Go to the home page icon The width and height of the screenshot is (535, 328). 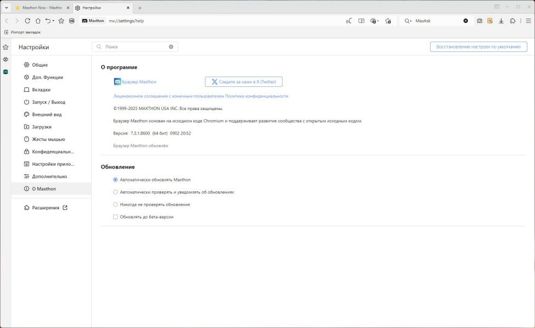(x=38, y=21)
